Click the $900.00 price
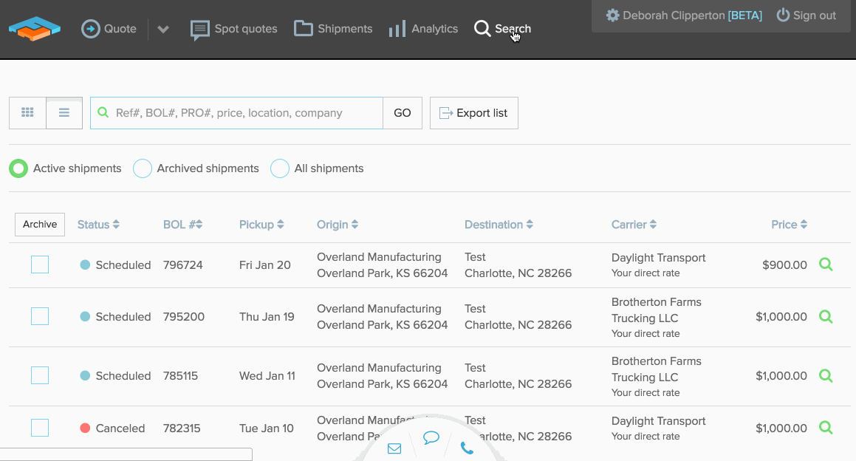Viewport: 856px width, 461px height. pos(784,265)
